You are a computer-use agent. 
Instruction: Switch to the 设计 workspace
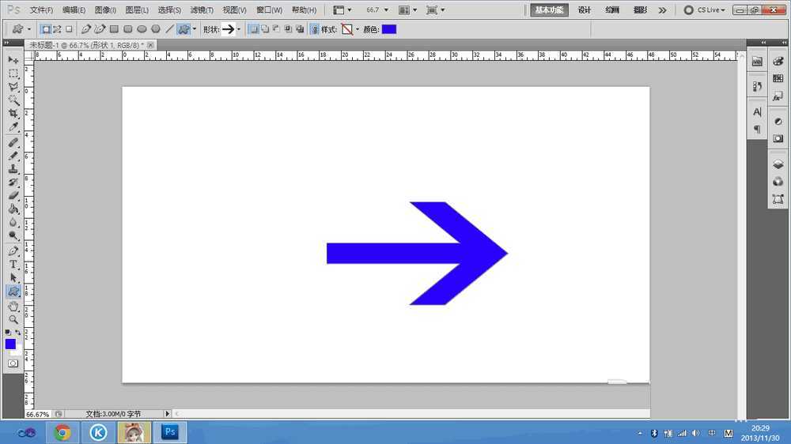(x=585, y=10)
